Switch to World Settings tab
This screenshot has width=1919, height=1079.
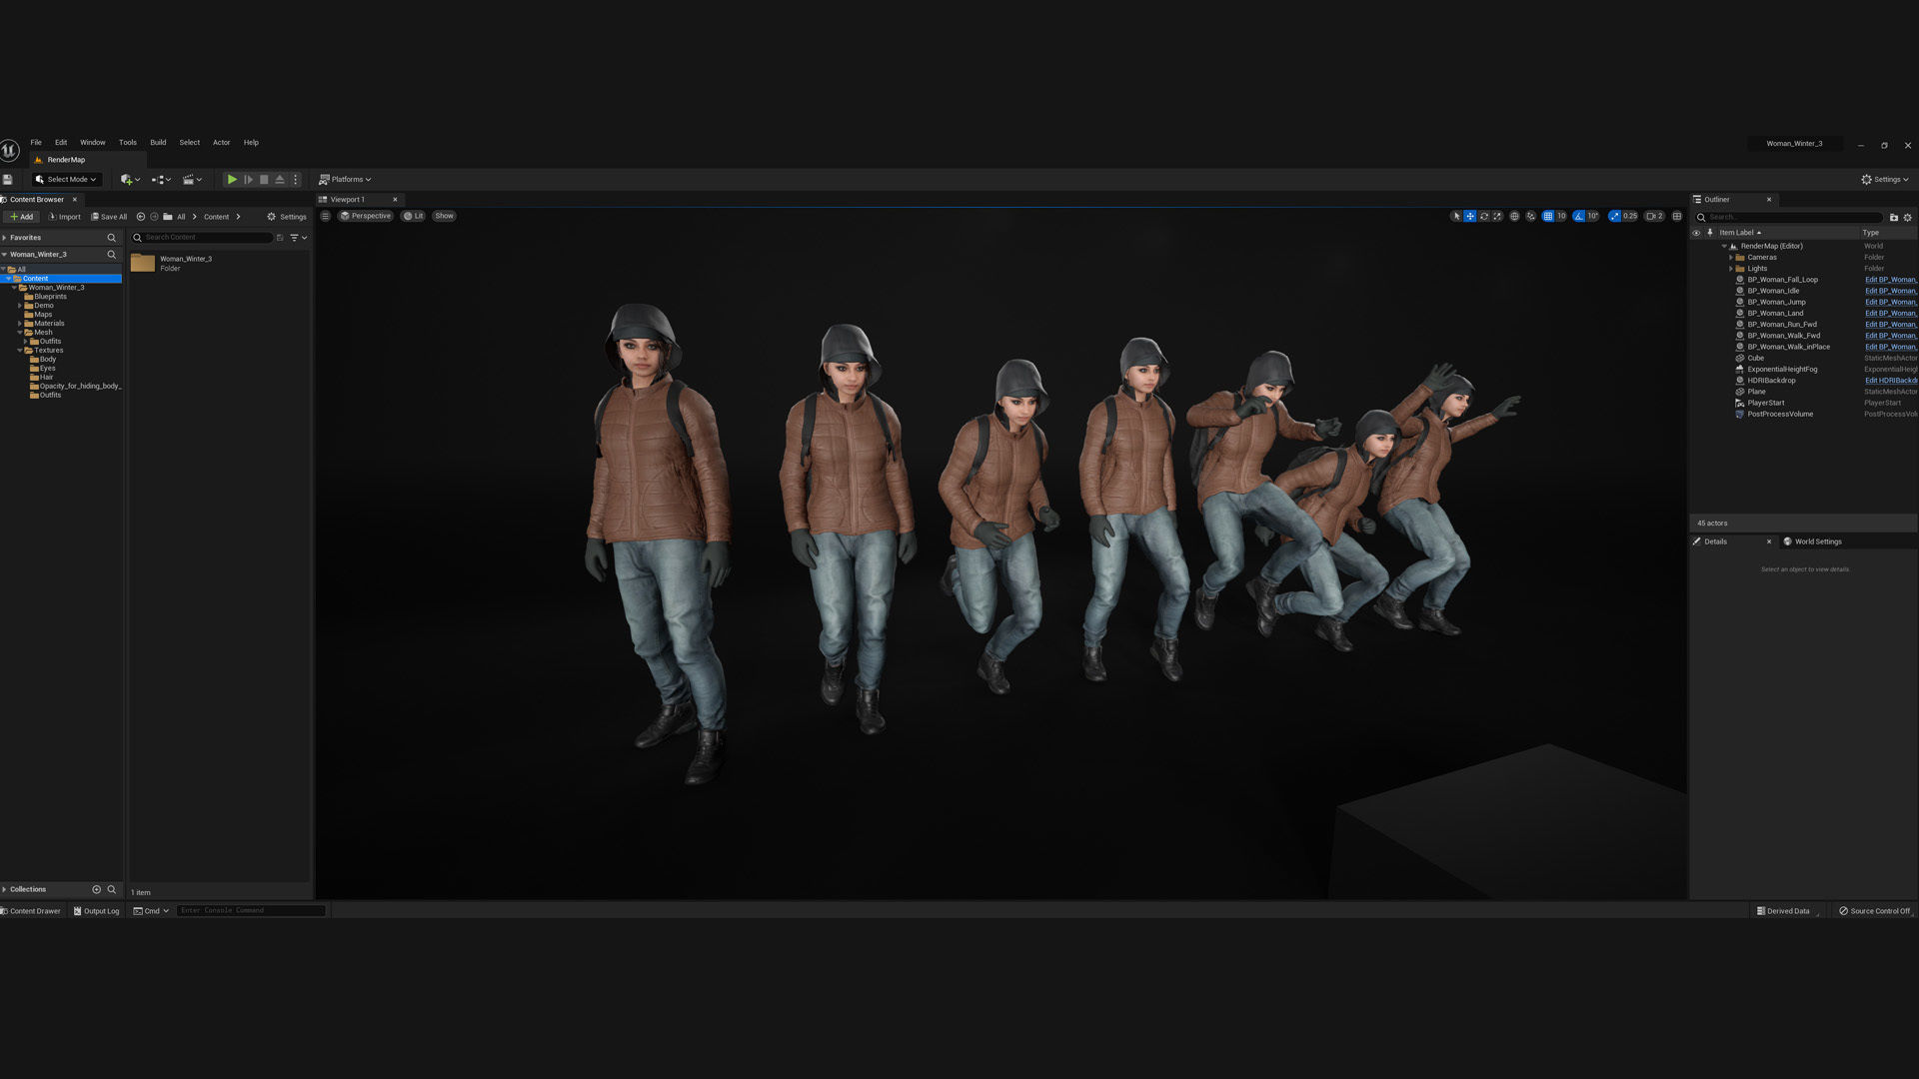coord(1817,541)
